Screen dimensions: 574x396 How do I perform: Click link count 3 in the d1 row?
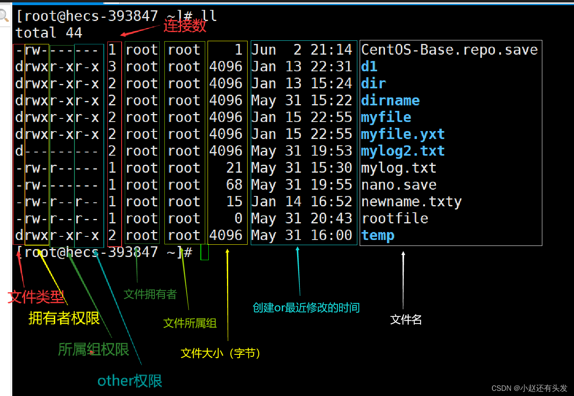tap(112, 67)
